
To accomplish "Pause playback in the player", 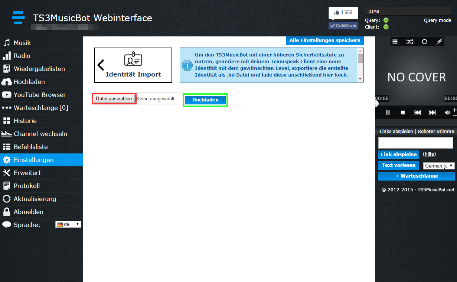I will click(x=388, y=113).
